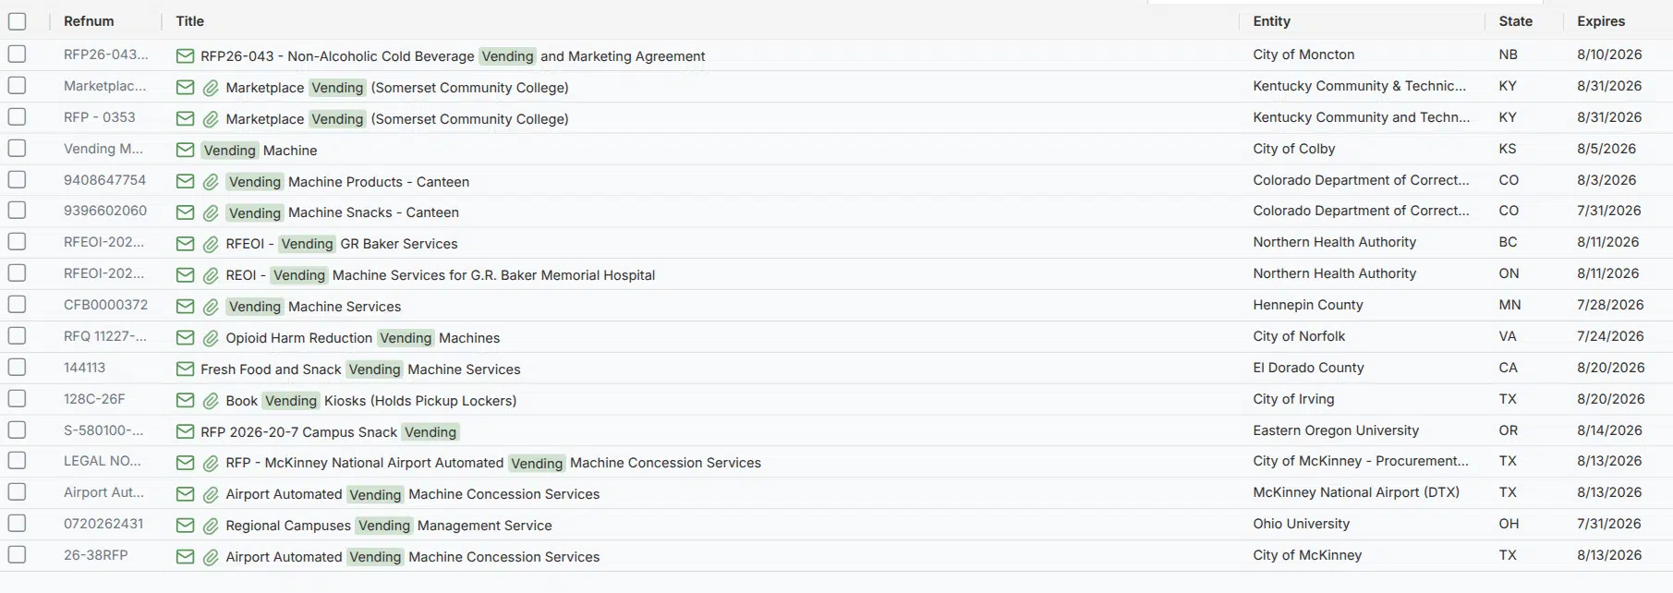Screen dimensions: 1673x593
Task: Sort by the Expires column header
Action: tap(1601, 21)
